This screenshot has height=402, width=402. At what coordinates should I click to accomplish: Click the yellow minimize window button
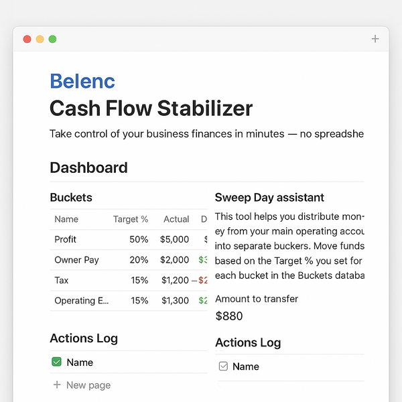40,39
